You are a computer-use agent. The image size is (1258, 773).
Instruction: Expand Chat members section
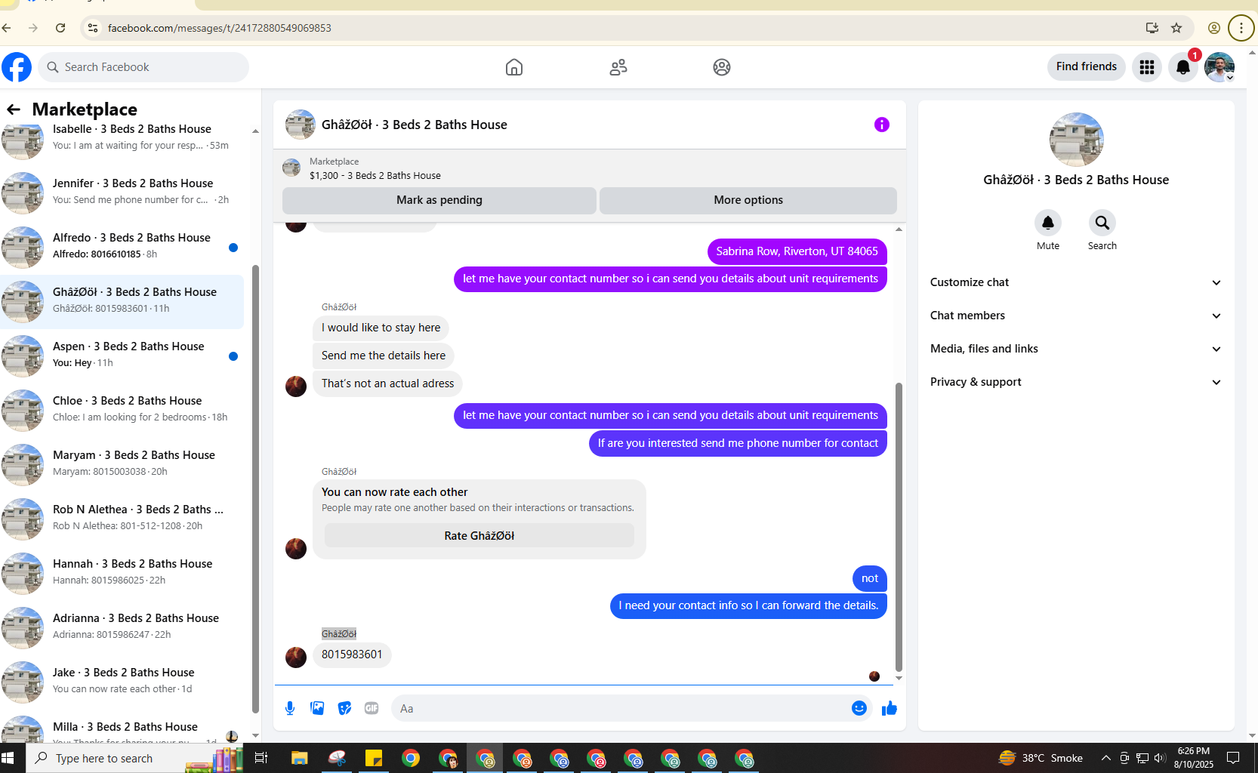tap(1075, 316)
